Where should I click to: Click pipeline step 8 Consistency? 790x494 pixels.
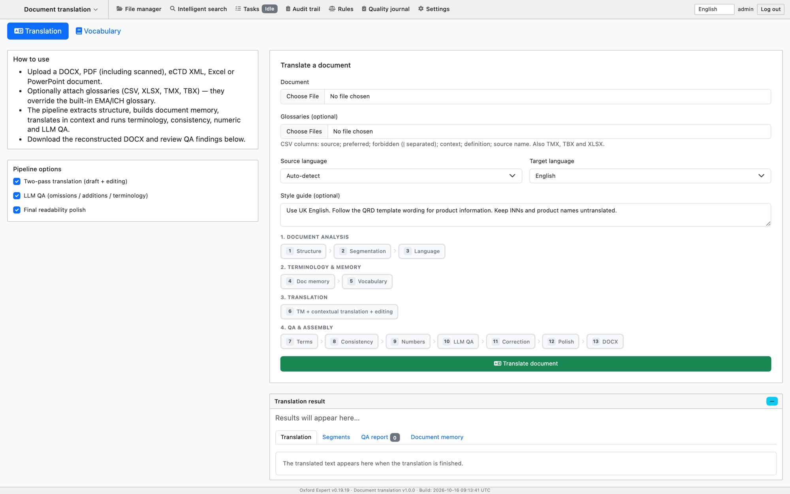coord(352,341)
